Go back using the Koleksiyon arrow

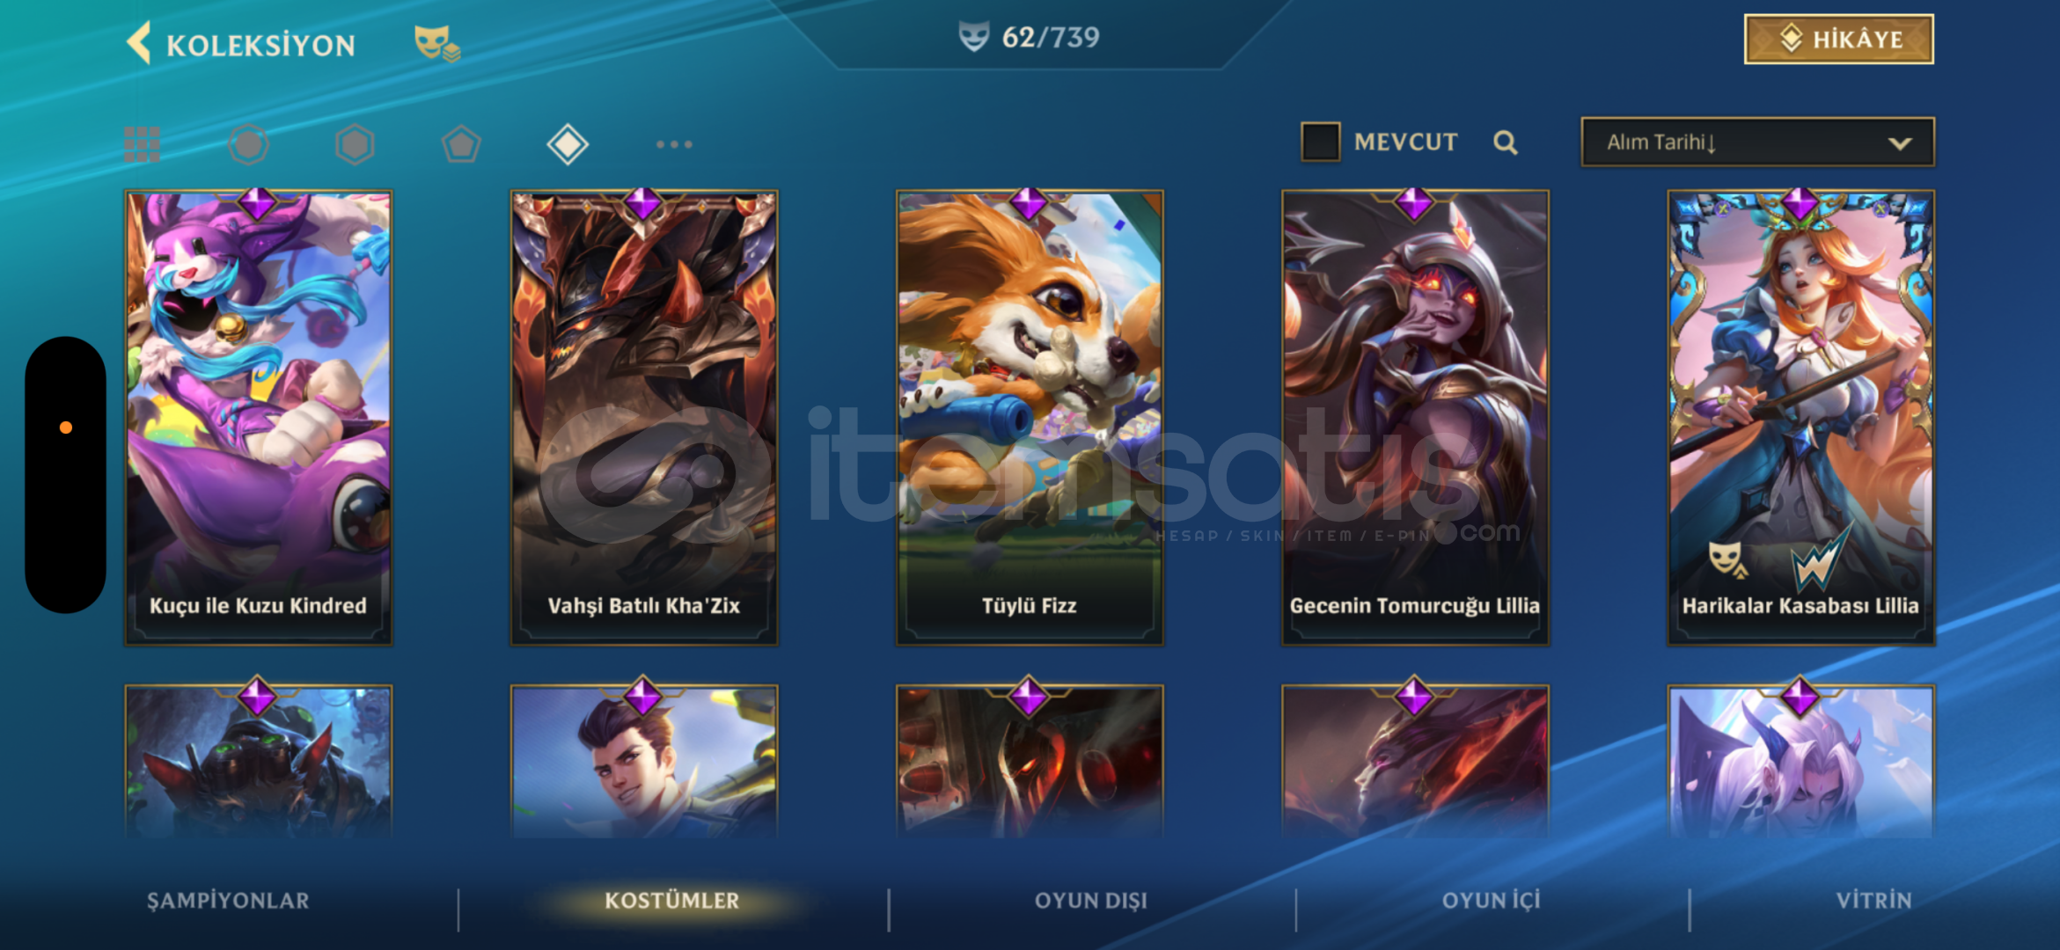[x=139, y=43]
